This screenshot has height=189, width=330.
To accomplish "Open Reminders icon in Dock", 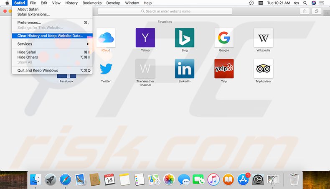I will pos(140,179).
